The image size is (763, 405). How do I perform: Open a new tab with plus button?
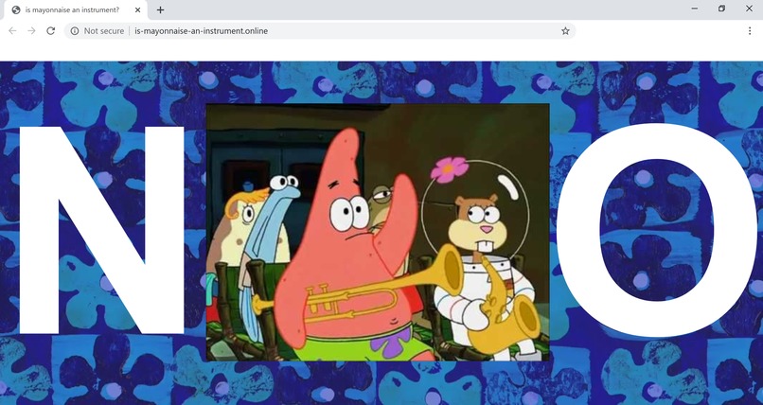[x=160, y=9]
